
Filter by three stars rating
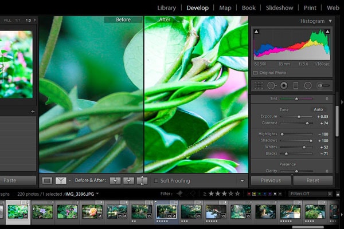coord(224,194)
